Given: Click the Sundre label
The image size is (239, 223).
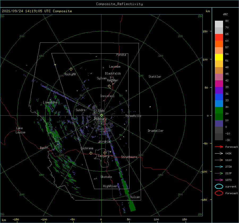Looking at the screenshot, I should [80, 110].
